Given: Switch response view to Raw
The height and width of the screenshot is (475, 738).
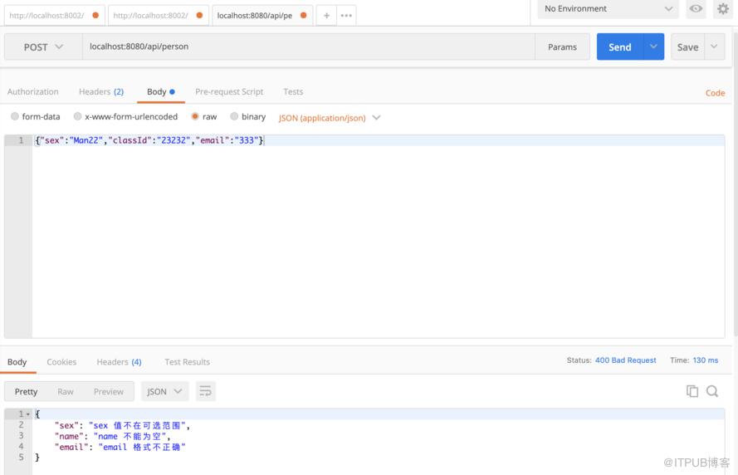Looking at the screenshot, I should click(66, 391).
